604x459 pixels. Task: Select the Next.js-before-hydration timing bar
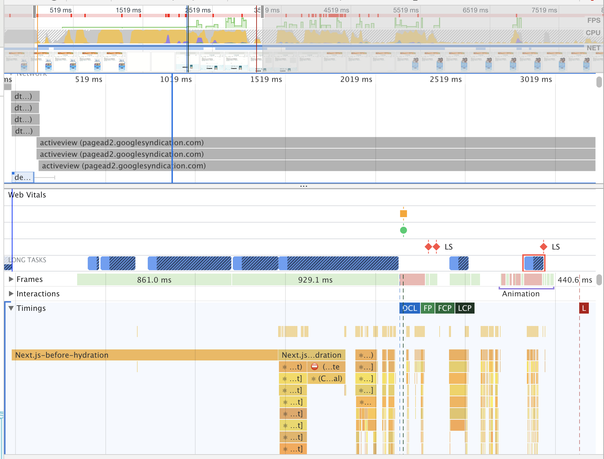(x=145, y=355)
